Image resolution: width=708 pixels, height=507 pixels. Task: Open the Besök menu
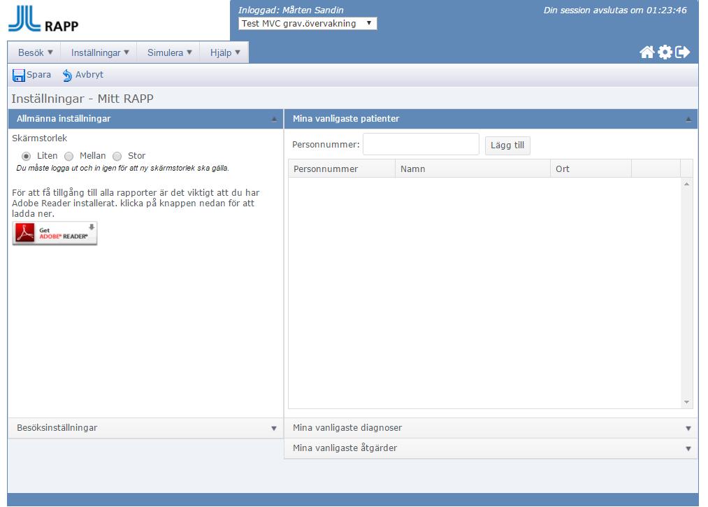point(35,53)
